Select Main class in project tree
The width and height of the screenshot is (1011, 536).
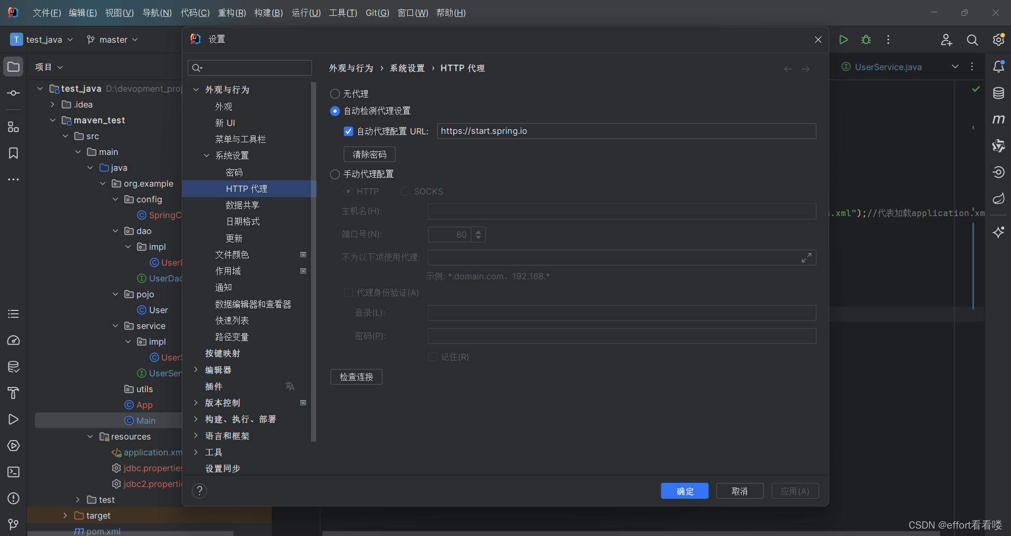pos(145,421)
